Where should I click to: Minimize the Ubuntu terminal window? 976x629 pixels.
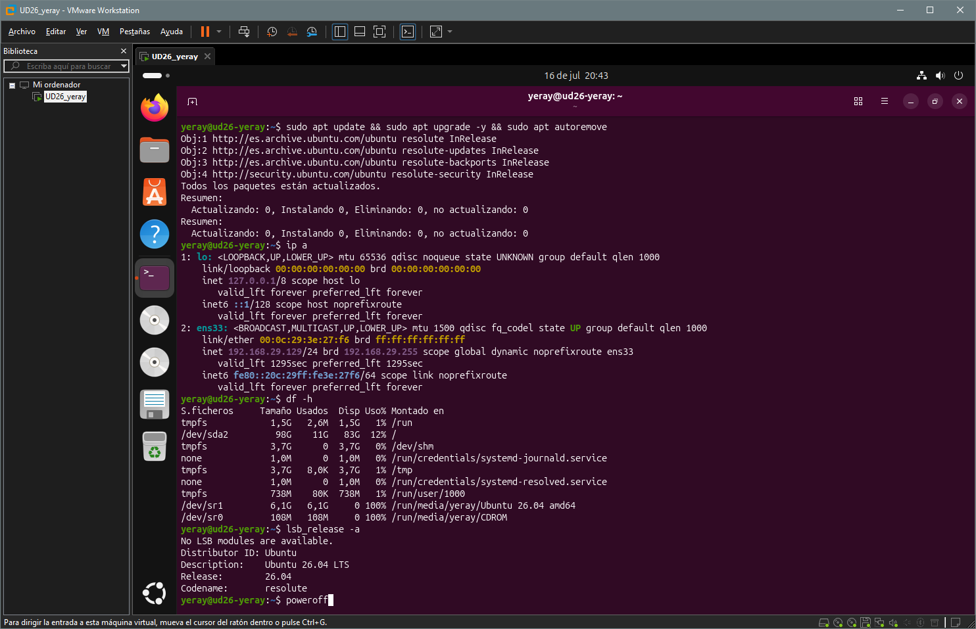point(911,101)
